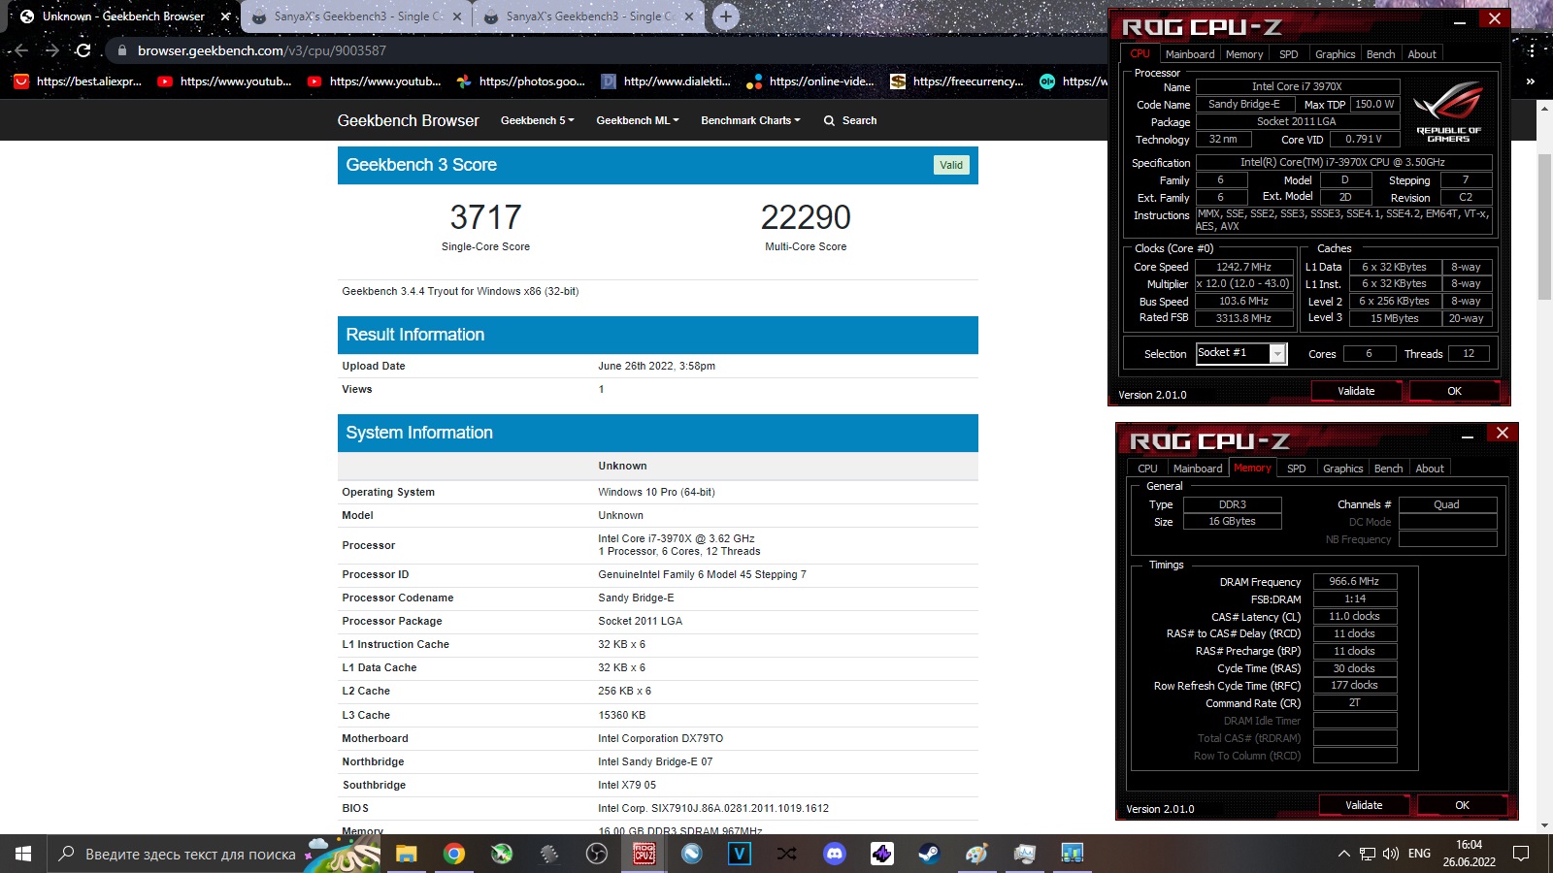Open the volume control in system tray

coord(1390,854)
